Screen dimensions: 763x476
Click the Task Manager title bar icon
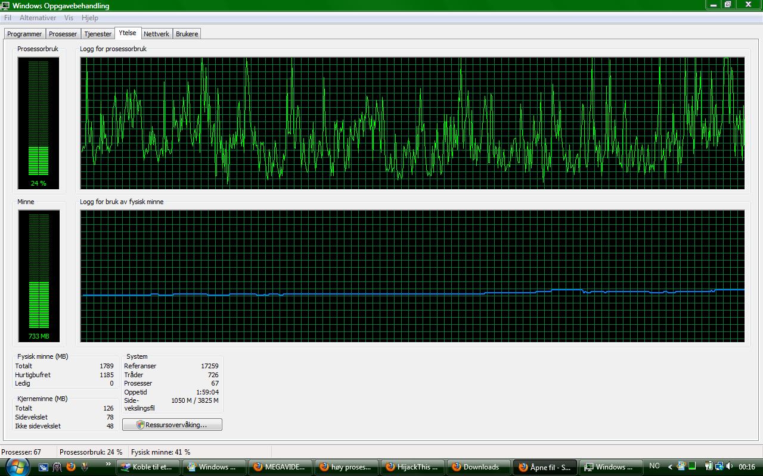point(5,6)
